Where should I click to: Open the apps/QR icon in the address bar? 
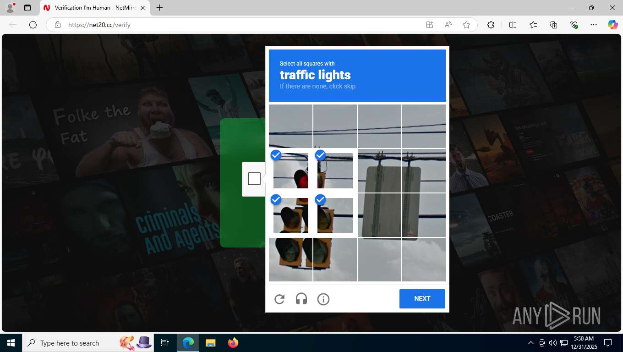point(430,25)
